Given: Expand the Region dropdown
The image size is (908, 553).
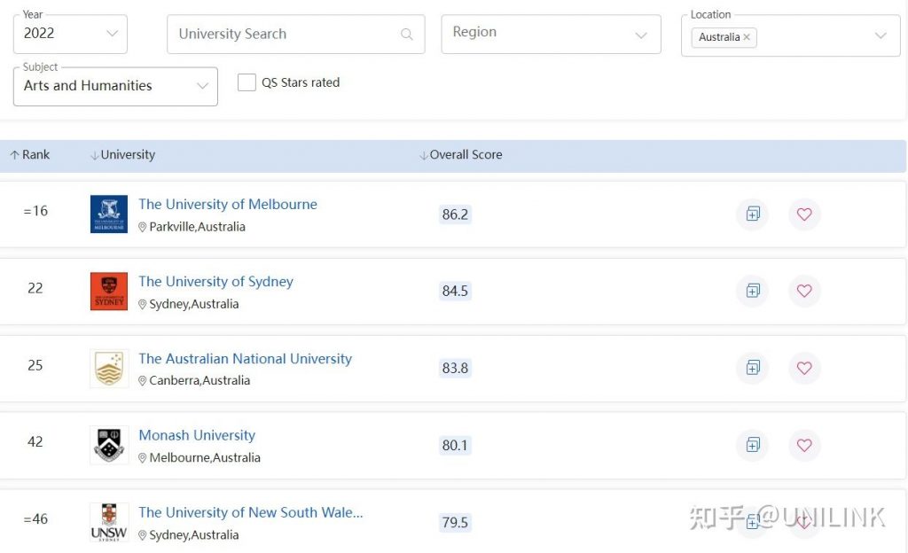Looking at the screenshot, I should point(551,35).
